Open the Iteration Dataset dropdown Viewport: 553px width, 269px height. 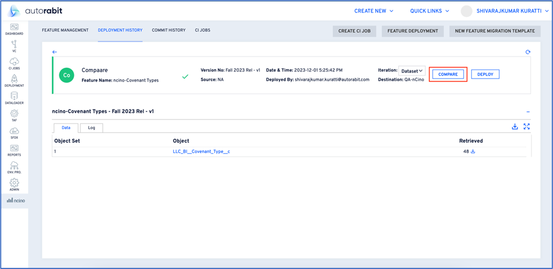[412, 71]
